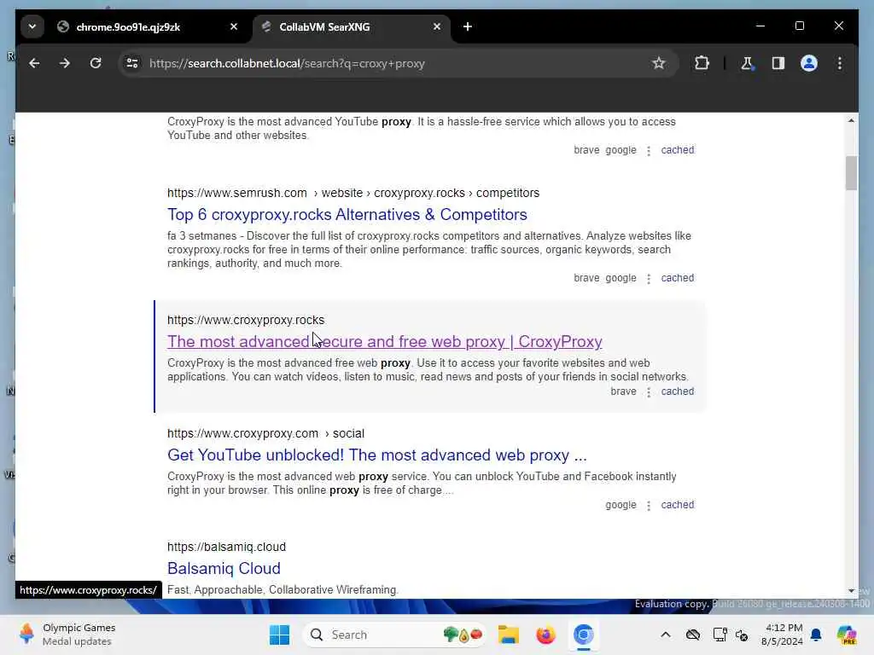Open the Balsamiq Cloud result
Screen dimensions: 874x655
pos(224,569)
